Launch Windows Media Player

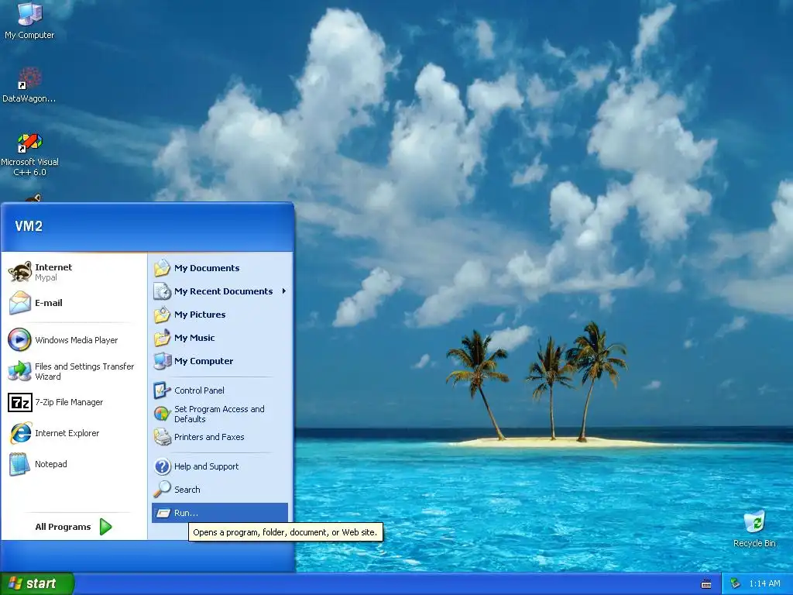pyautogui.click(x=74, y=340)
